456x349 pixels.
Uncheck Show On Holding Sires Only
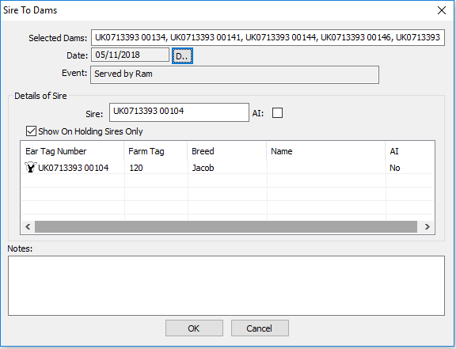coord(31,131)
